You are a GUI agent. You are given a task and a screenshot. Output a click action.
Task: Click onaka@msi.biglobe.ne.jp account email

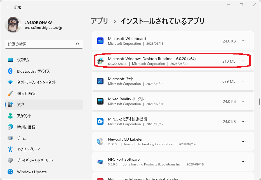(43, 28)
